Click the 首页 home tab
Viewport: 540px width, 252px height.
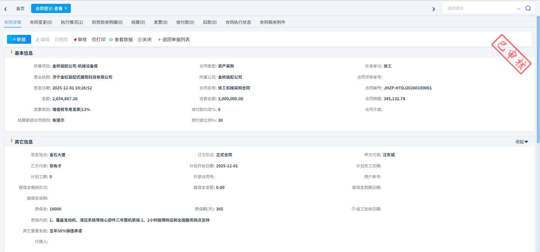point(20,9)
